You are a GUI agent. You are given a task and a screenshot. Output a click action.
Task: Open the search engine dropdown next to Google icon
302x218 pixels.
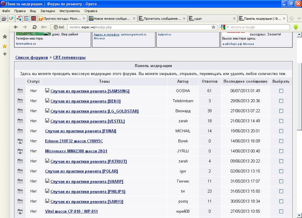click(228, 27)
